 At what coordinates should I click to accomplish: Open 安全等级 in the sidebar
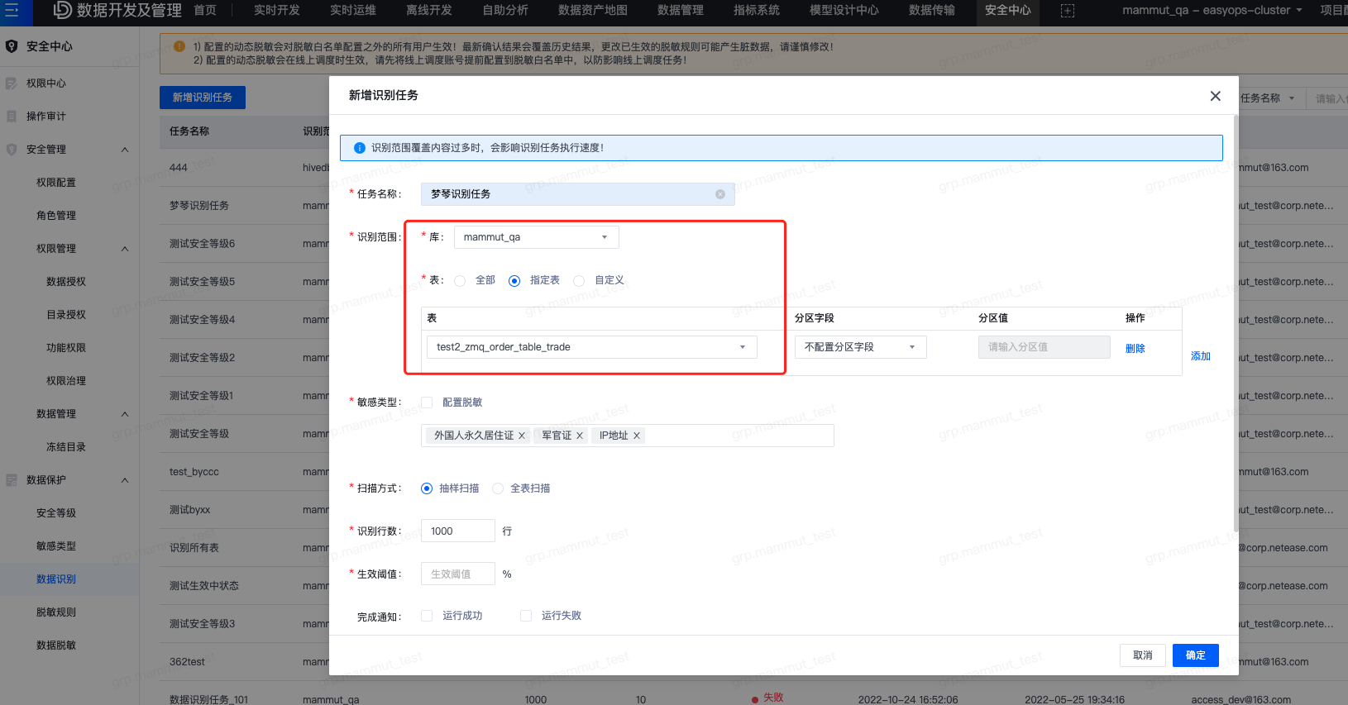tap(56, 513)
